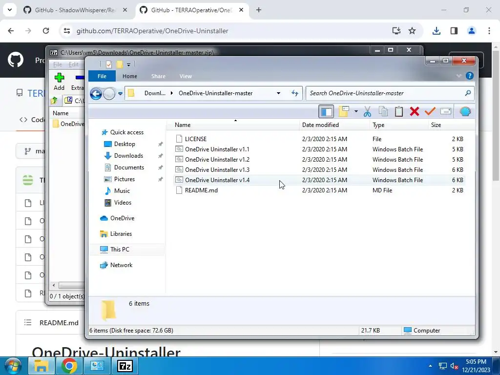This screenshot has width=500, height=375.
Task: Click the Add button in 7-Zip window
Action: pos(59,82)
